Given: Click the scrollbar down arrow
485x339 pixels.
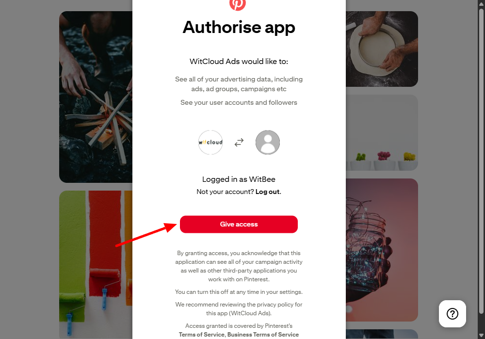Looking at the screenshot, I should tap(481, 335).
